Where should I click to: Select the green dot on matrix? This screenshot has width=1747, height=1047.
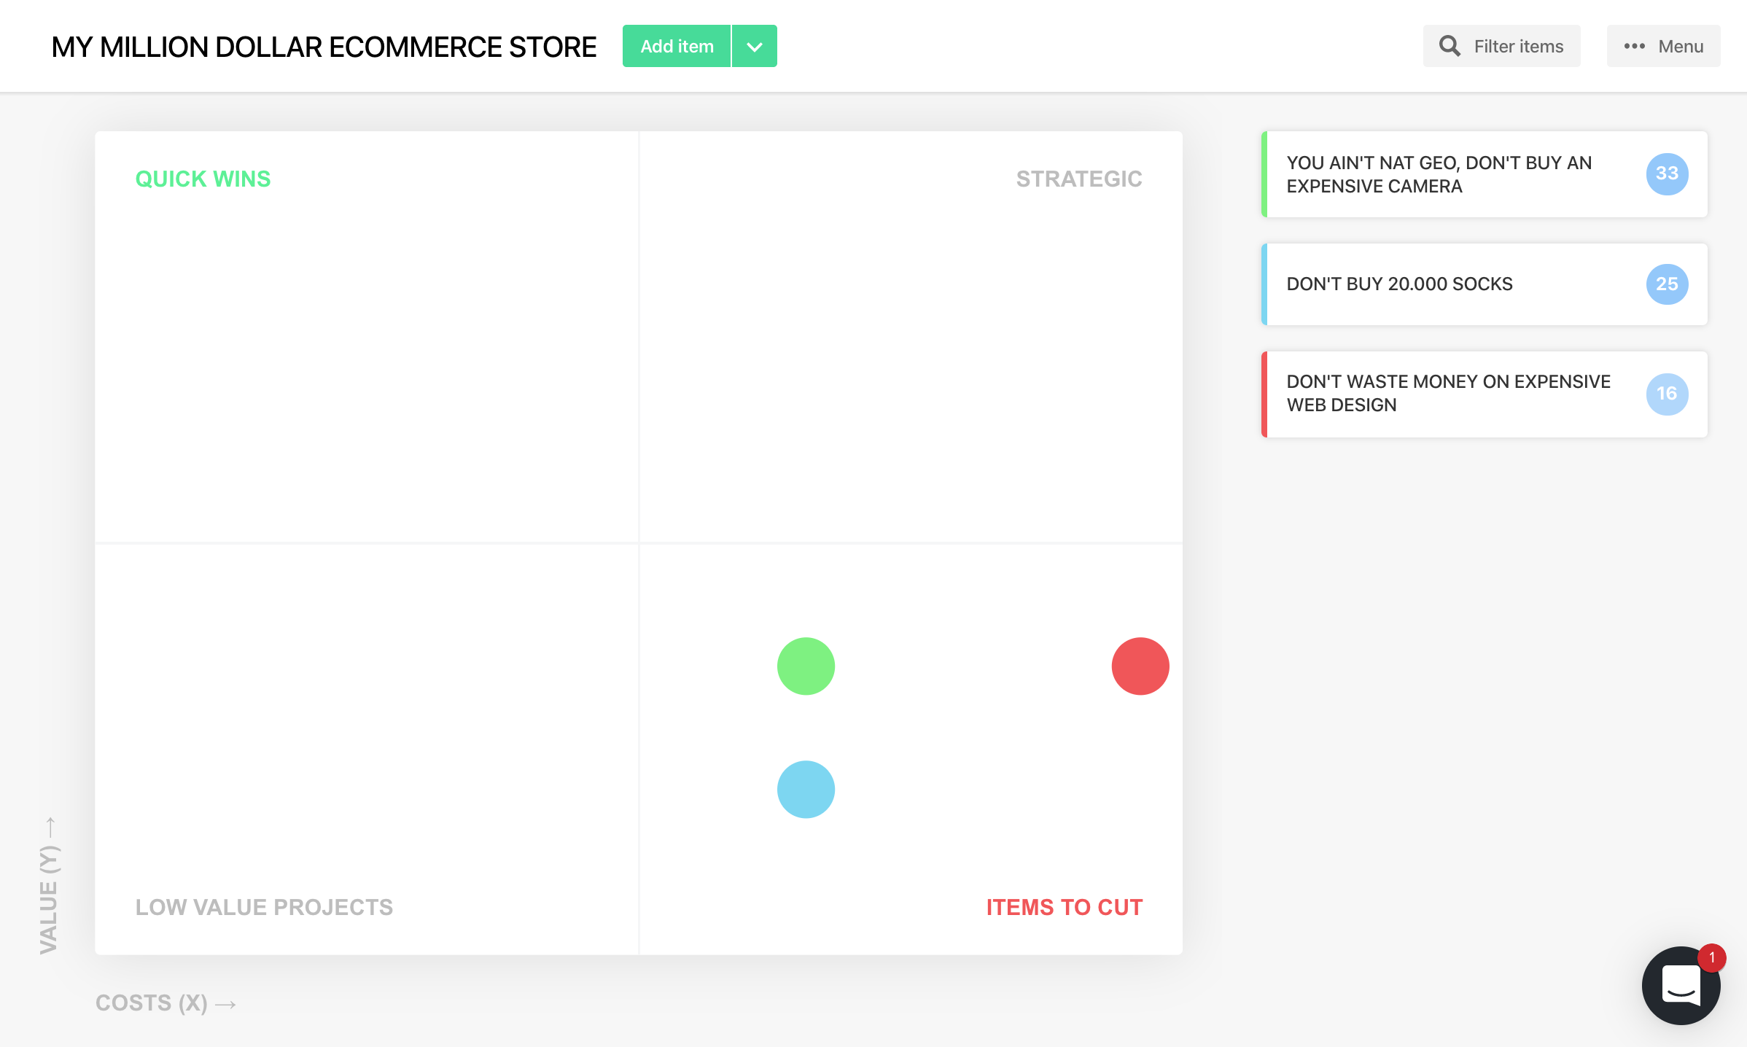[x=806, y=666]
